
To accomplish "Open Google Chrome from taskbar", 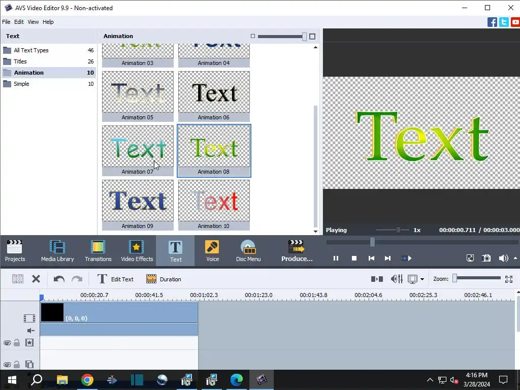I will (x=87, y=380).
